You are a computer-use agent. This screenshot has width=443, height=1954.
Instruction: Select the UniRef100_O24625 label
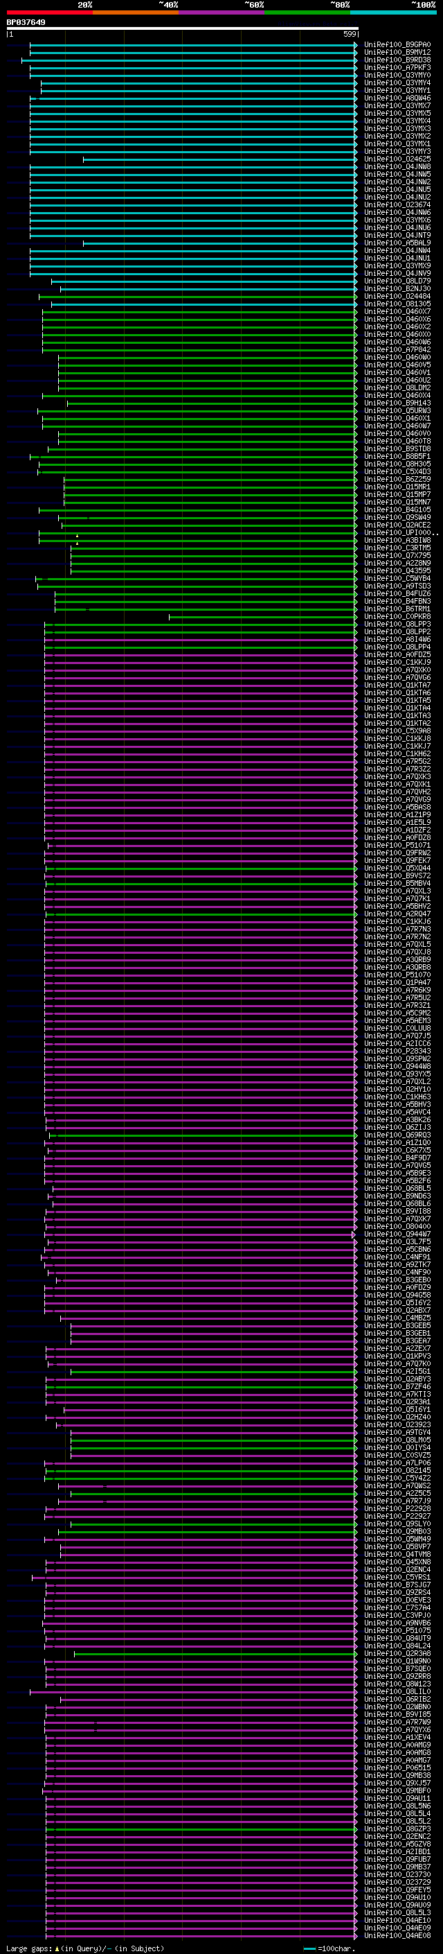pyautogui.click(x=397, y=159)
